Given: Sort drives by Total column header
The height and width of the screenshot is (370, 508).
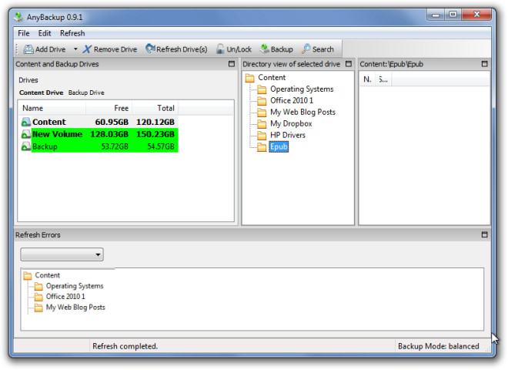Looking at the screenshot, I should coord(155,108).
